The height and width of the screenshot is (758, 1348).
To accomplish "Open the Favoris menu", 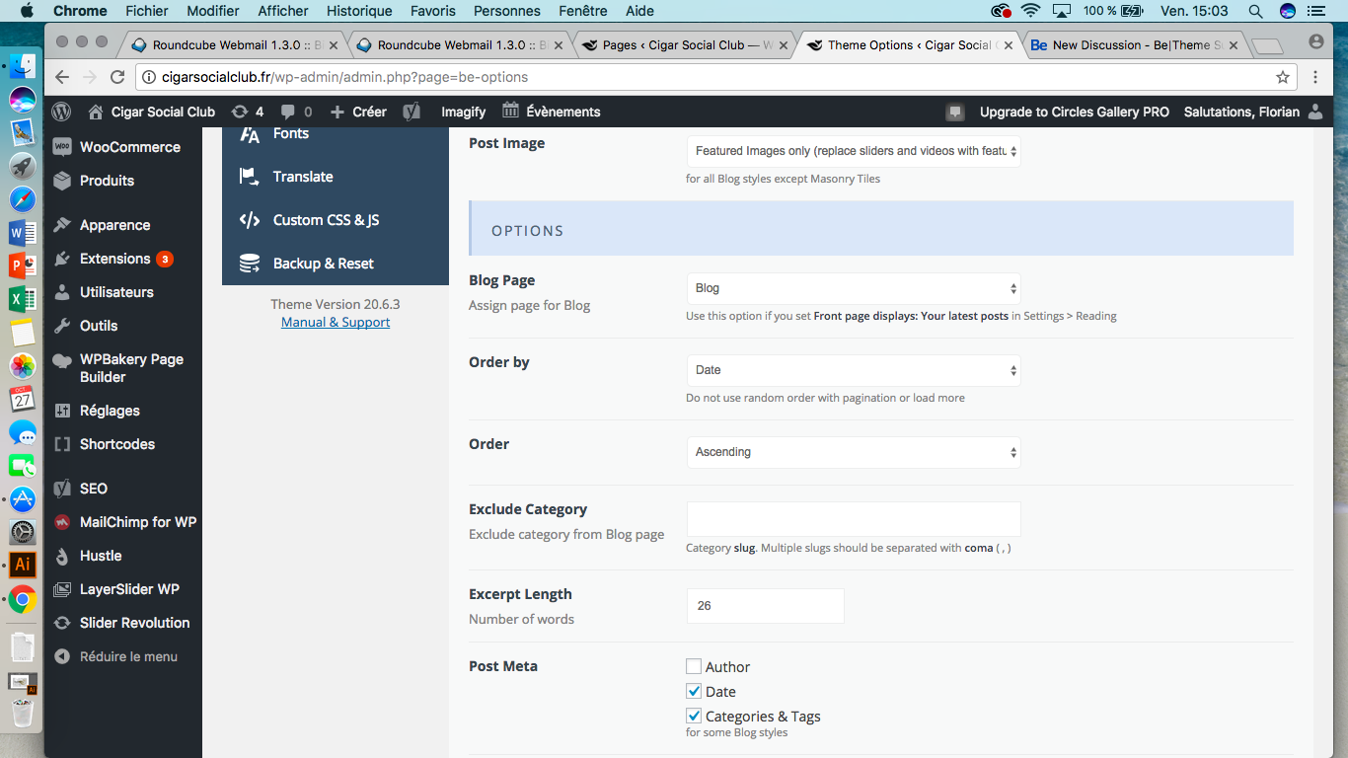I will click(x=433, y=11).
